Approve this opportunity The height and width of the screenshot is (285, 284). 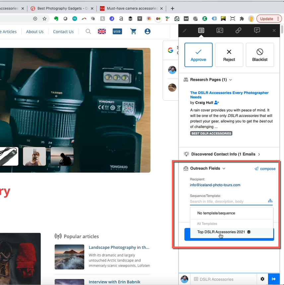198,55
